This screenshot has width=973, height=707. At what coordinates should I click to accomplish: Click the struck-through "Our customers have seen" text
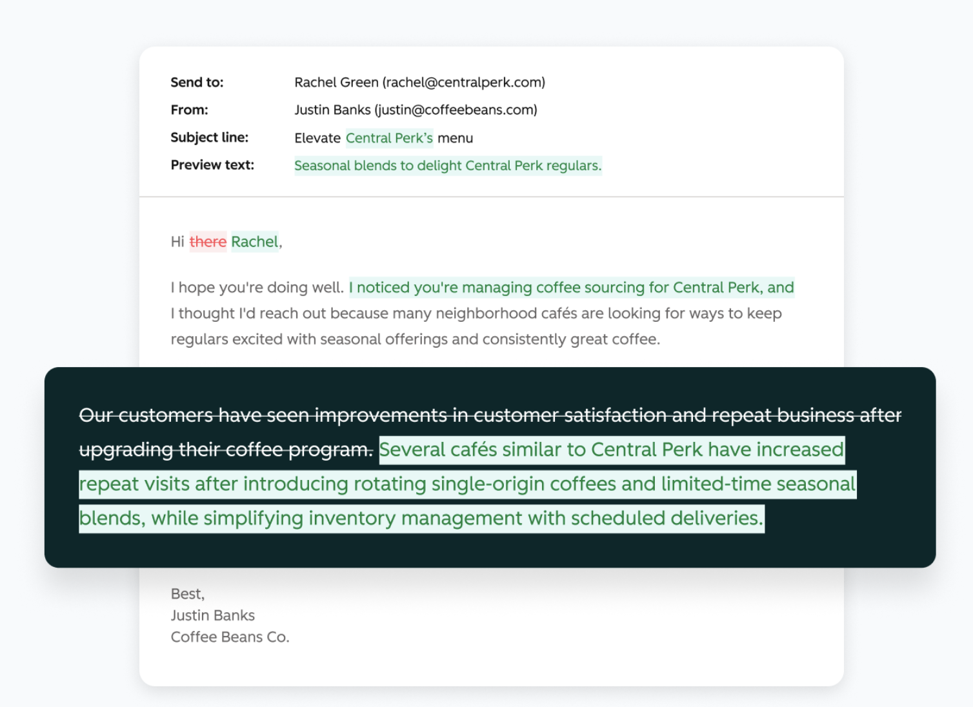[x=490, y=415]
